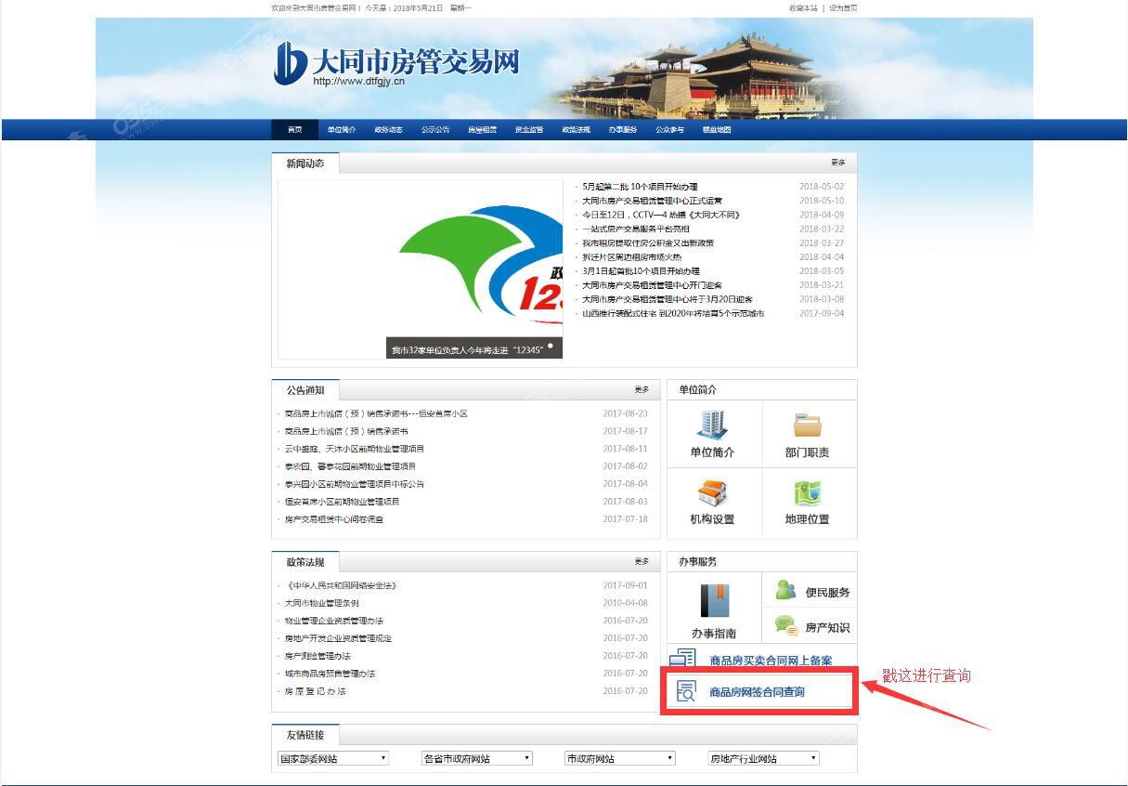Click the 单位简介 building icon

click(x=712, y=425)
